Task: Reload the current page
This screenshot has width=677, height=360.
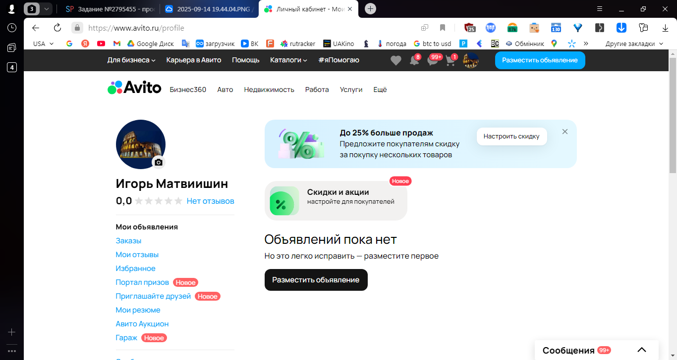Action: [x=57, y=28]
